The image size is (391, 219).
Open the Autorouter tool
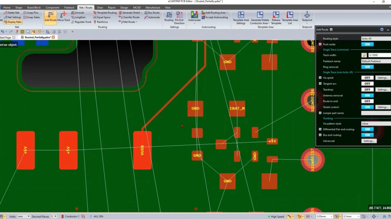coord(194,17)
